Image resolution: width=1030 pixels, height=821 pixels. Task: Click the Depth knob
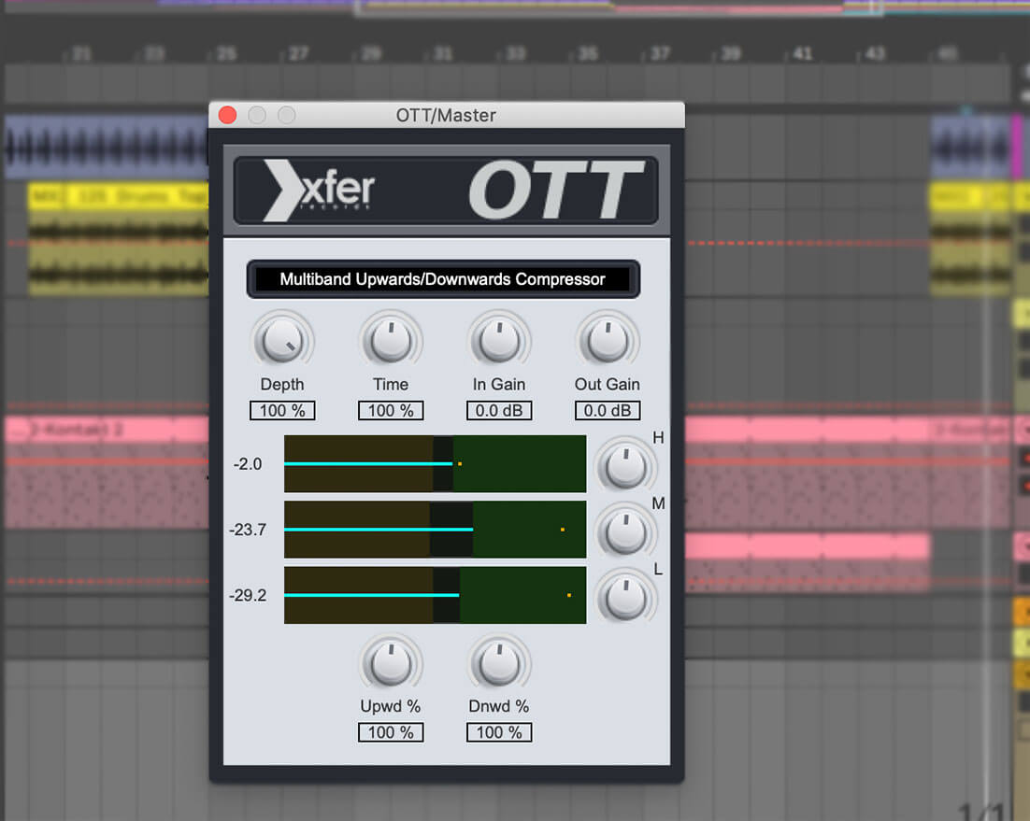click(x=282, y=342)
